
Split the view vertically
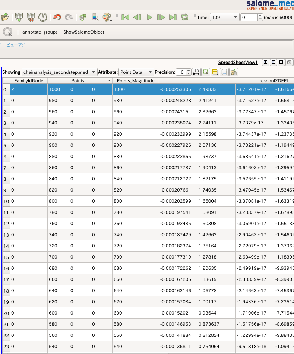pyautogui.click(x=273, y=62)
